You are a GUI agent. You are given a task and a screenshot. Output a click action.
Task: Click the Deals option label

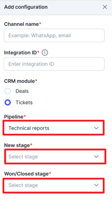22,91
